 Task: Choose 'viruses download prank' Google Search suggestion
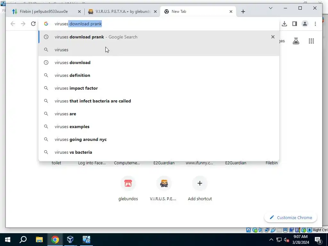[159, 37]
